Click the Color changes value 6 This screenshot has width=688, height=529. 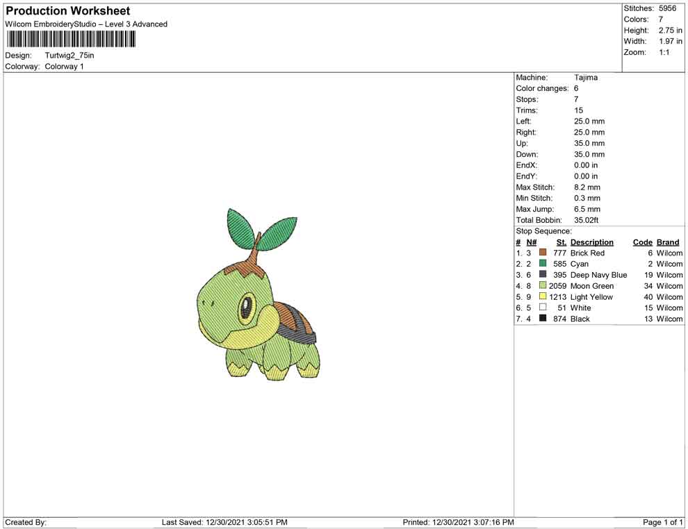[576, 89]
